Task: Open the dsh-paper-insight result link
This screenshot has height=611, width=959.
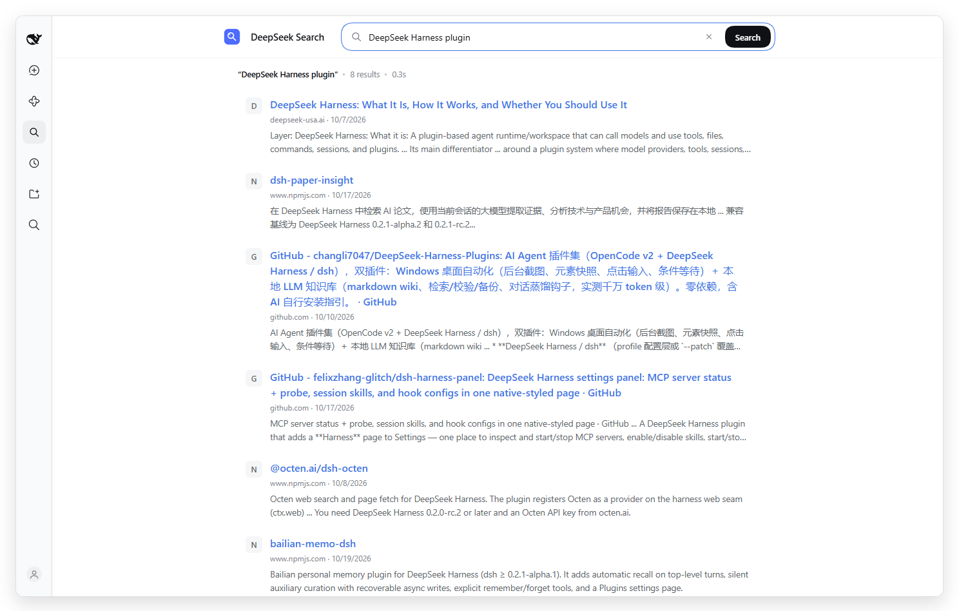Action: pyautogui.click(x=311, y=180)
